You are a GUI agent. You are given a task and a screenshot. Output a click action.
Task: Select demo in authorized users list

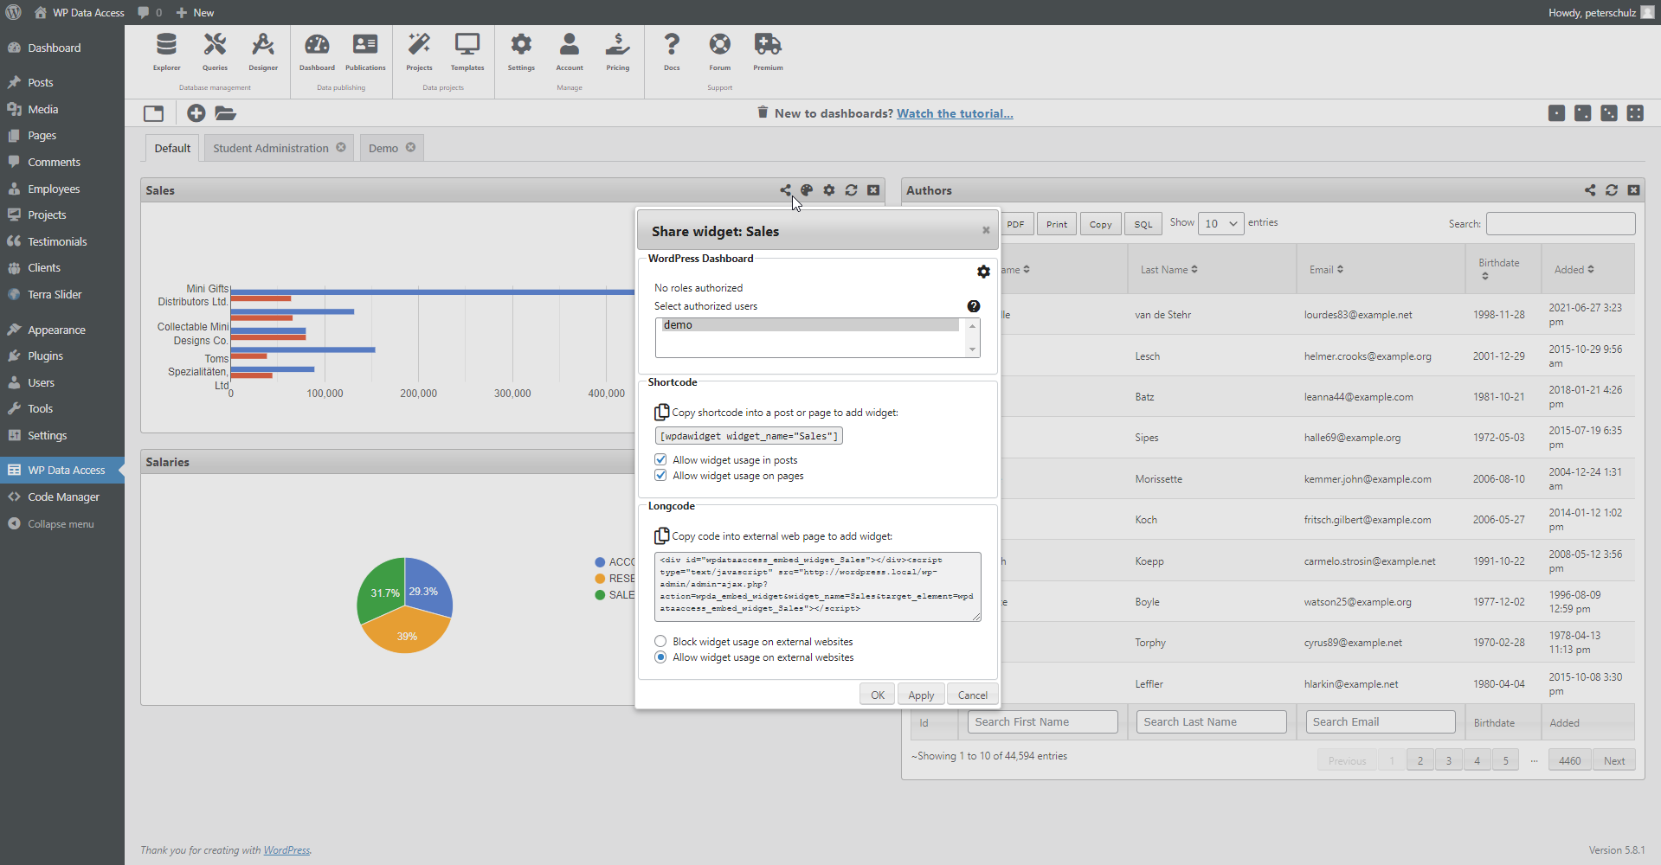(810, 325)
